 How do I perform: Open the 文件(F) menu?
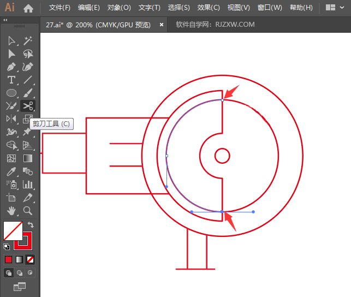(x=60, y=8)
